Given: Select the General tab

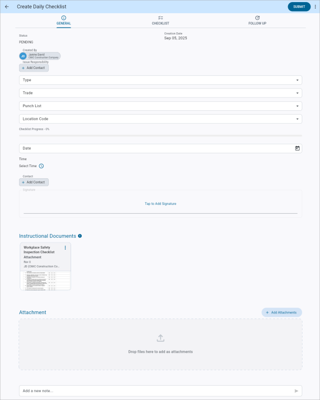Looking at the screenshot, I should 64,21.
